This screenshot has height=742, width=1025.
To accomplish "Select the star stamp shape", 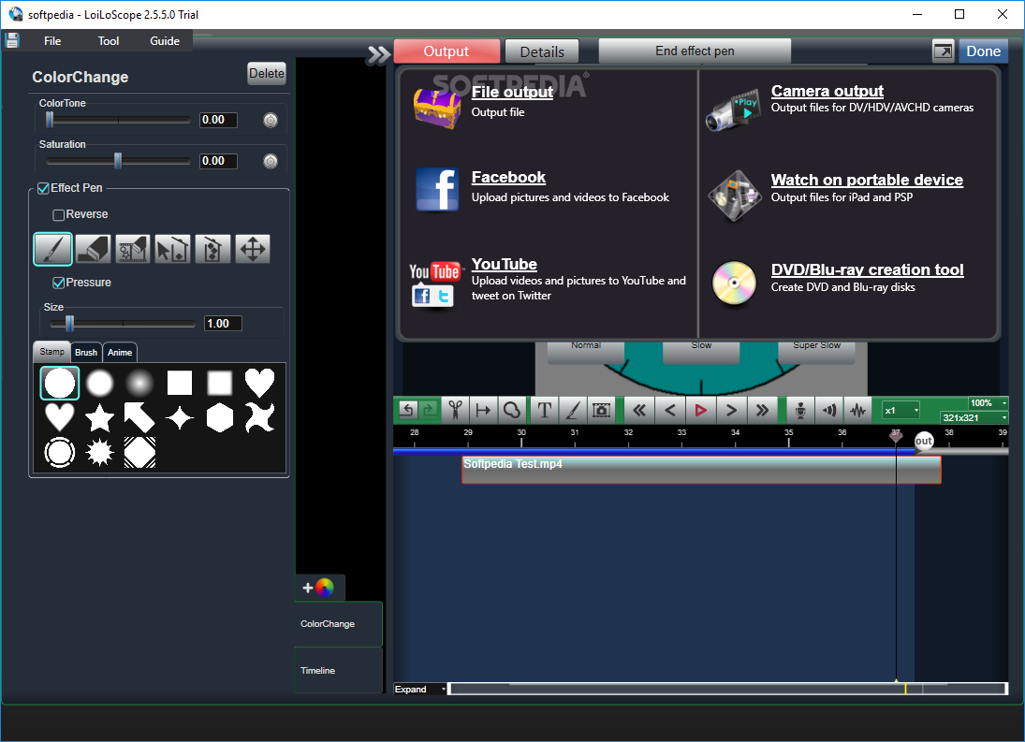I will 99,417.
